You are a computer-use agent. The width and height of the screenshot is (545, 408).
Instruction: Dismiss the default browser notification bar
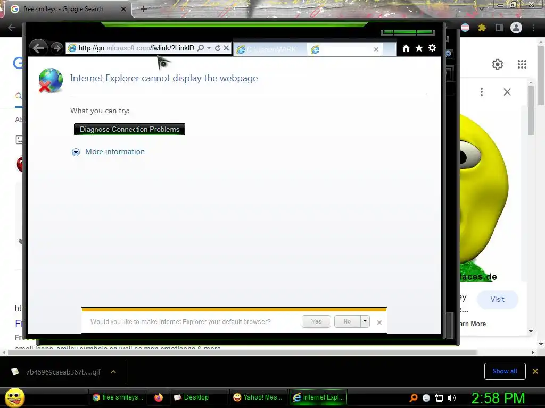[379, 322]
